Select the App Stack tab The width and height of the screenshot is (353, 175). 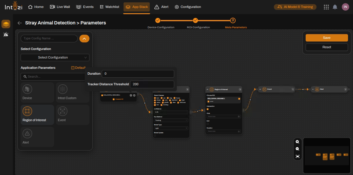point(137,7)
